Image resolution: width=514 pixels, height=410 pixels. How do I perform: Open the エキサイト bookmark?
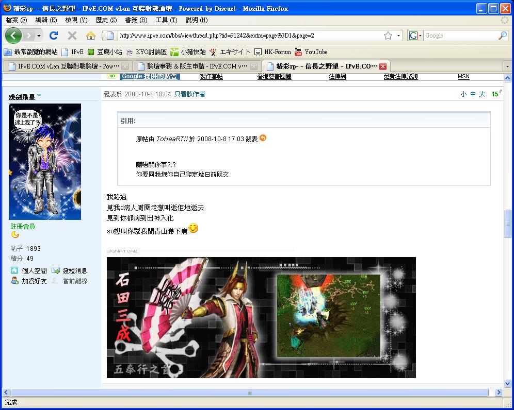[x=230, y=52]
